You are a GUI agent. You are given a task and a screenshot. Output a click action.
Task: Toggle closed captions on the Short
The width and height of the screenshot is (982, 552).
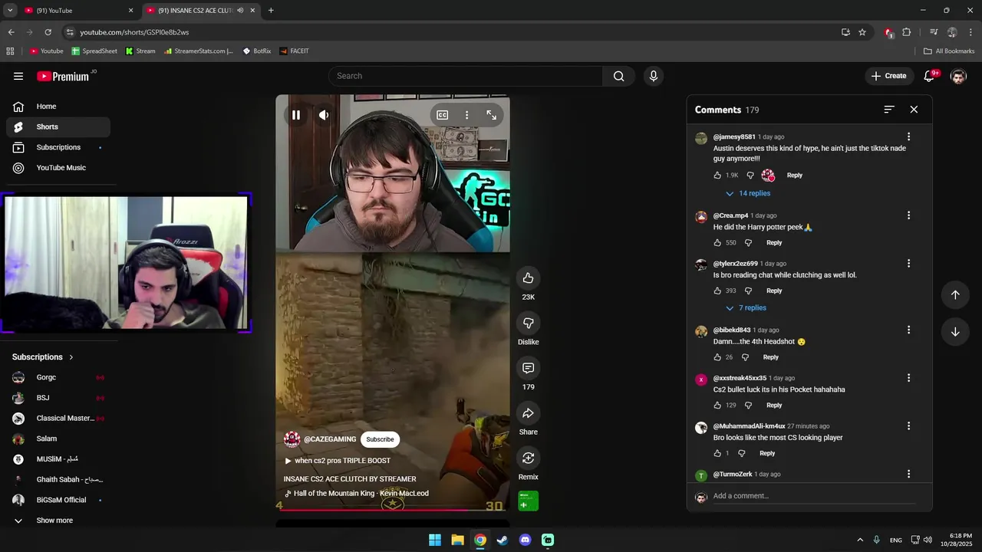443,115
